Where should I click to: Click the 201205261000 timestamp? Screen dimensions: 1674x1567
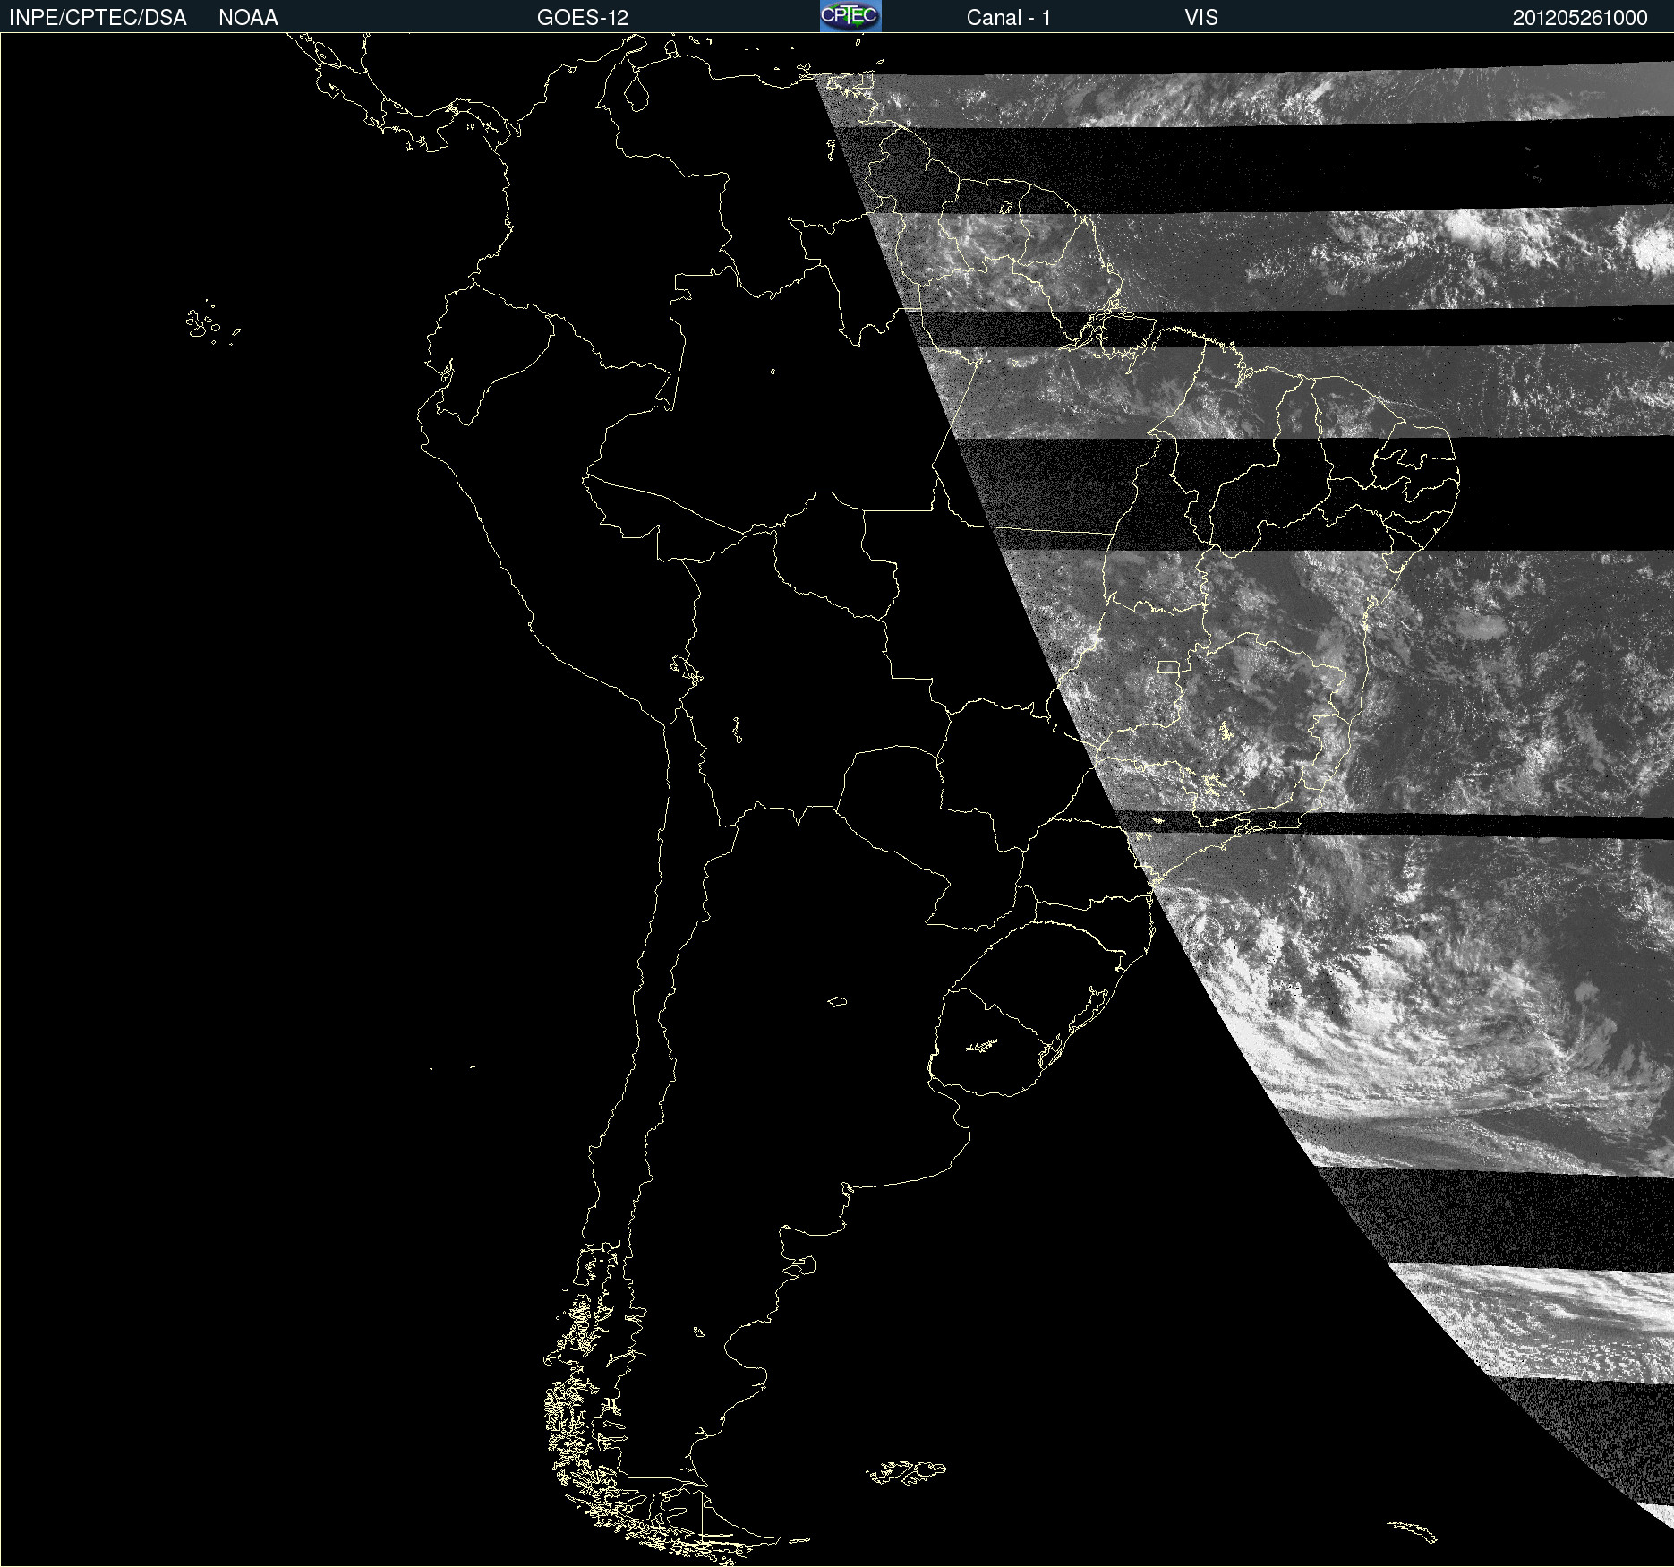click(x=1580, y=18)
